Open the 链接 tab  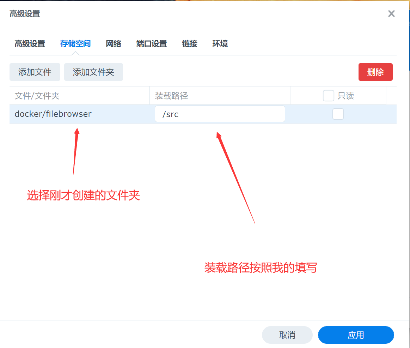(190, 44)
